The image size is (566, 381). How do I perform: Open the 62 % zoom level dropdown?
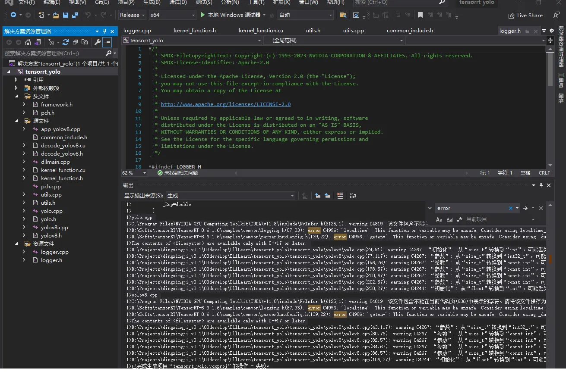click(135, 173)
